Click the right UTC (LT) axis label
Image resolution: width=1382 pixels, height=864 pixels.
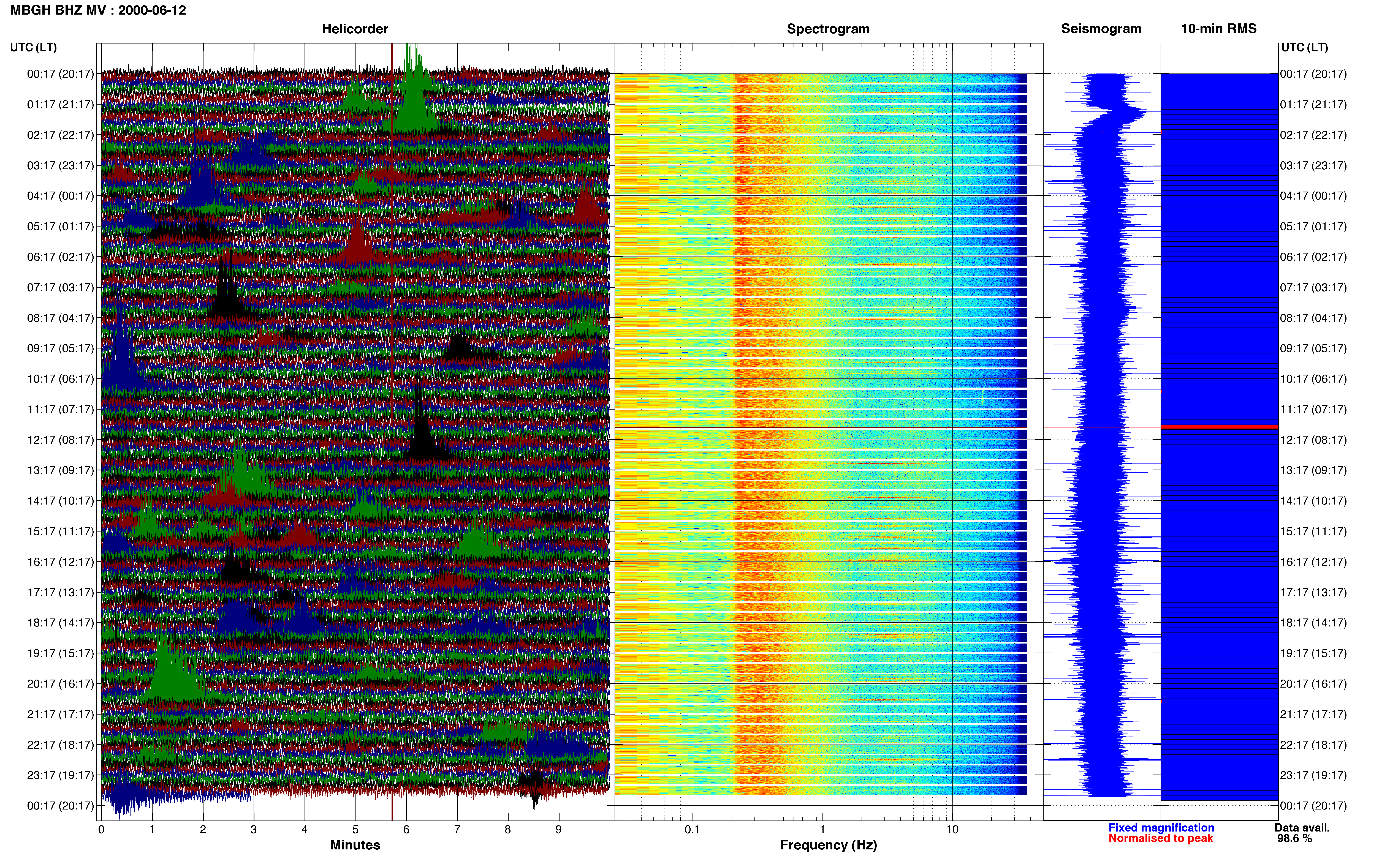coord(1304,47)
